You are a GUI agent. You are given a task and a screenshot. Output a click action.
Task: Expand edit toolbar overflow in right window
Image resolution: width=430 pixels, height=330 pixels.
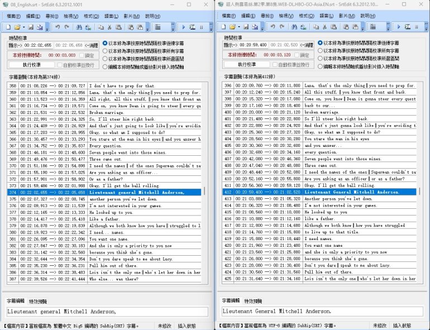363,27
